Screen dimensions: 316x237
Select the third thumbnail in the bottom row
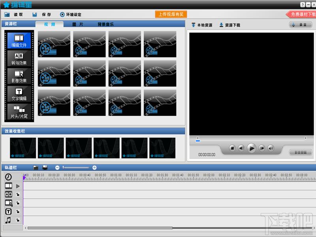[125, 103]
